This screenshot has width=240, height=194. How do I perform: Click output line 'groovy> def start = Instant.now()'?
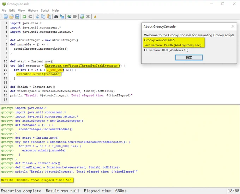30,138
